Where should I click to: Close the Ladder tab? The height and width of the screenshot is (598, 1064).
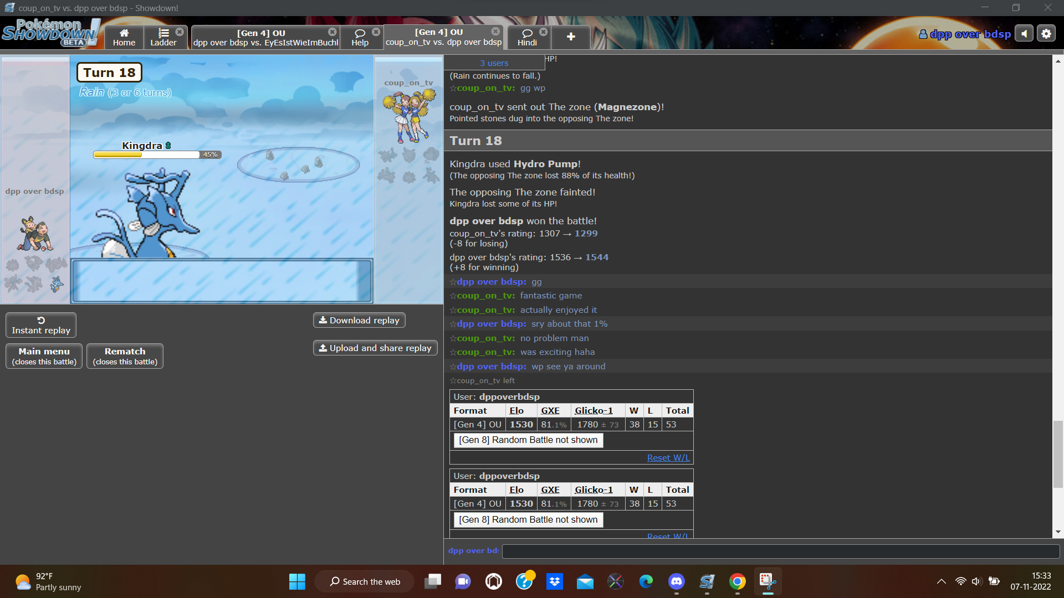180,32
